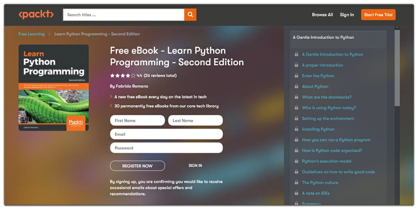This screenshot has height=209, width=418.
Task: Open How is Python code organized? section
Action: [332, 150]
